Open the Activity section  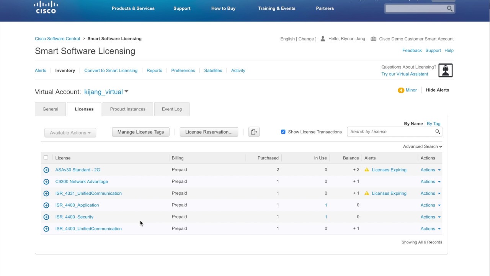(x=238, y=71)
